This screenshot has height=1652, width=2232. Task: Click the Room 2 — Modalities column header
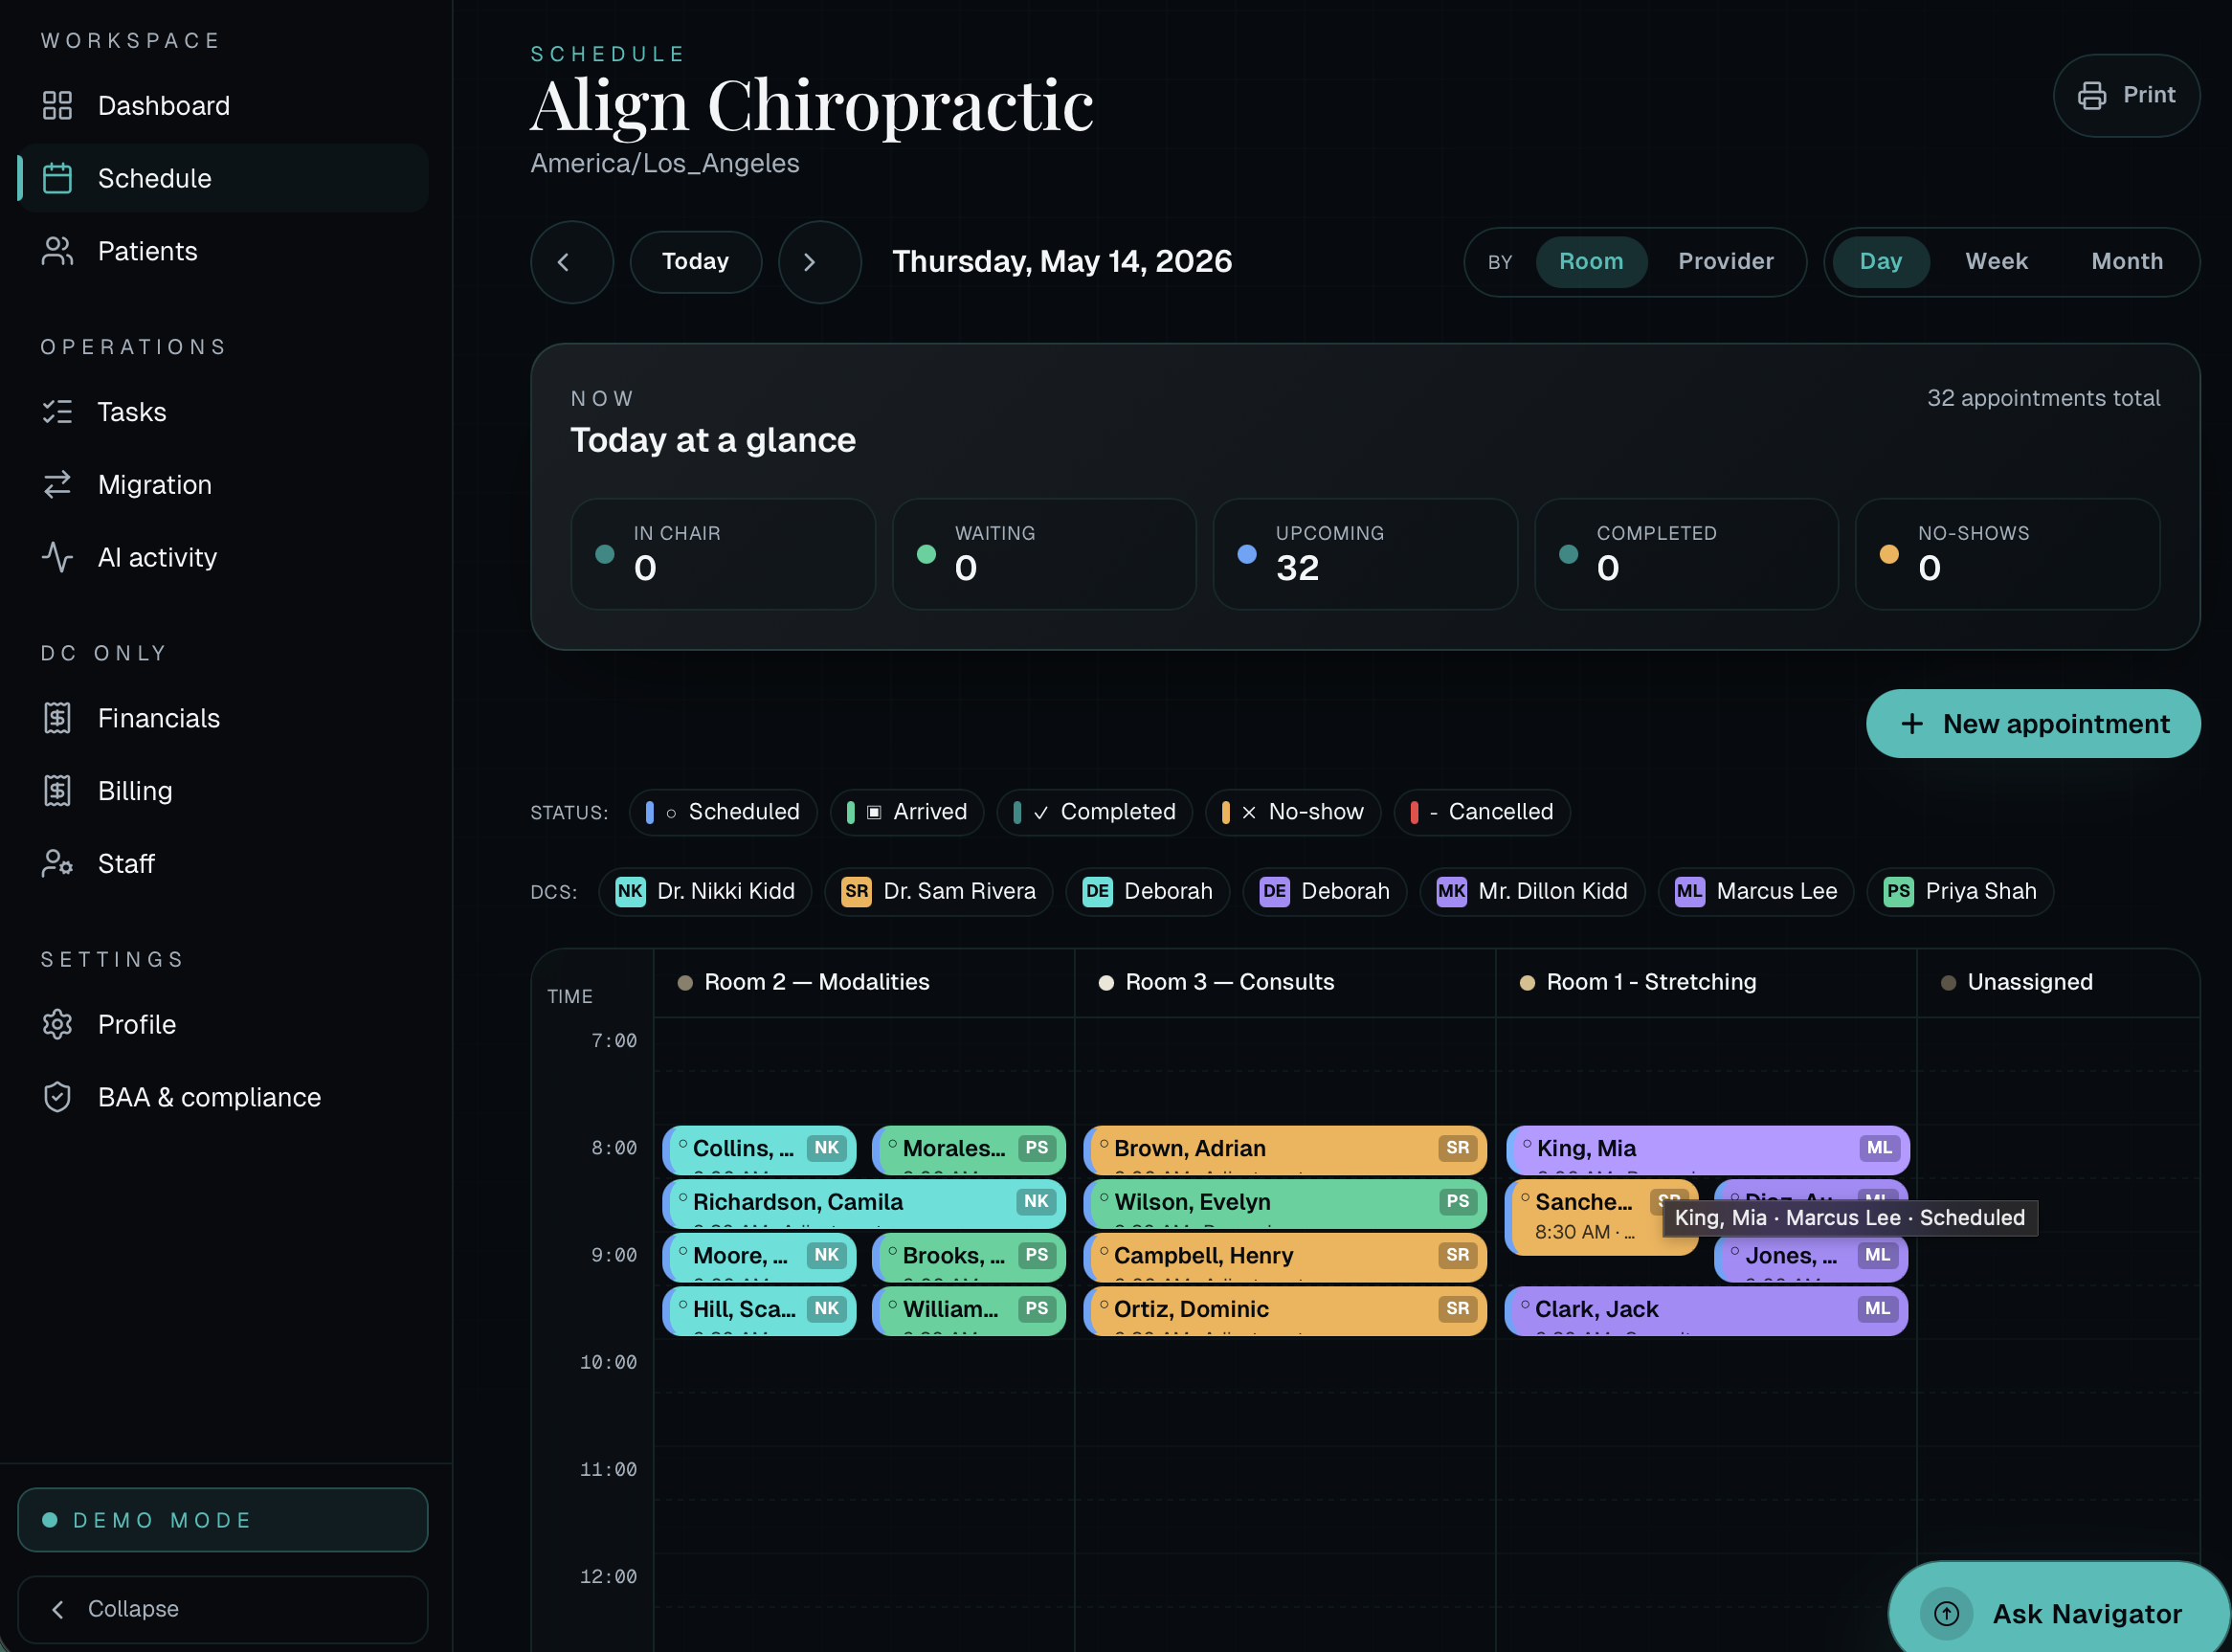[x=864, y=983]
